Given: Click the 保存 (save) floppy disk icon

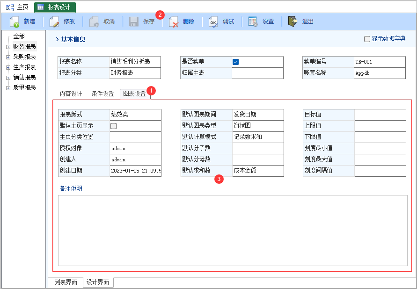Looking at the screenshot, I should [x=134, y=22].
